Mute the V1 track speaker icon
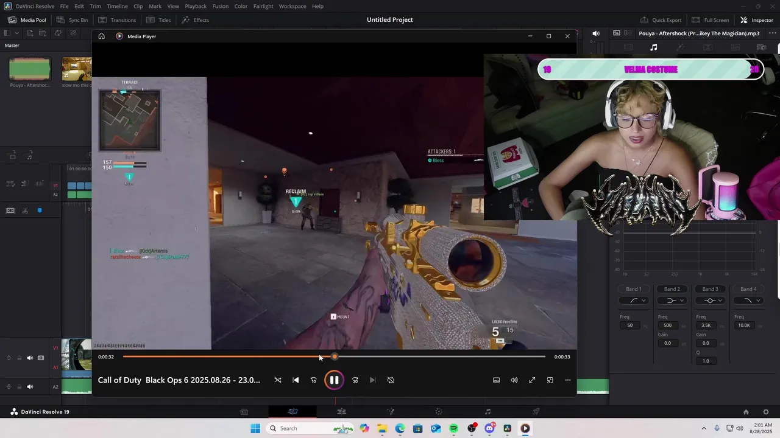 30,358
